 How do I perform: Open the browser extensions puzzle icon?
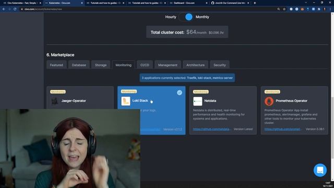(x=319, y=9)
